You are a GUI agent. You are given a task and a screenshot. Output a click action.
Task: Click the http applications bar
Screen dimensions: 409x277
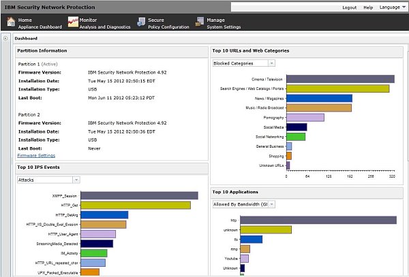tap(318, 220)
